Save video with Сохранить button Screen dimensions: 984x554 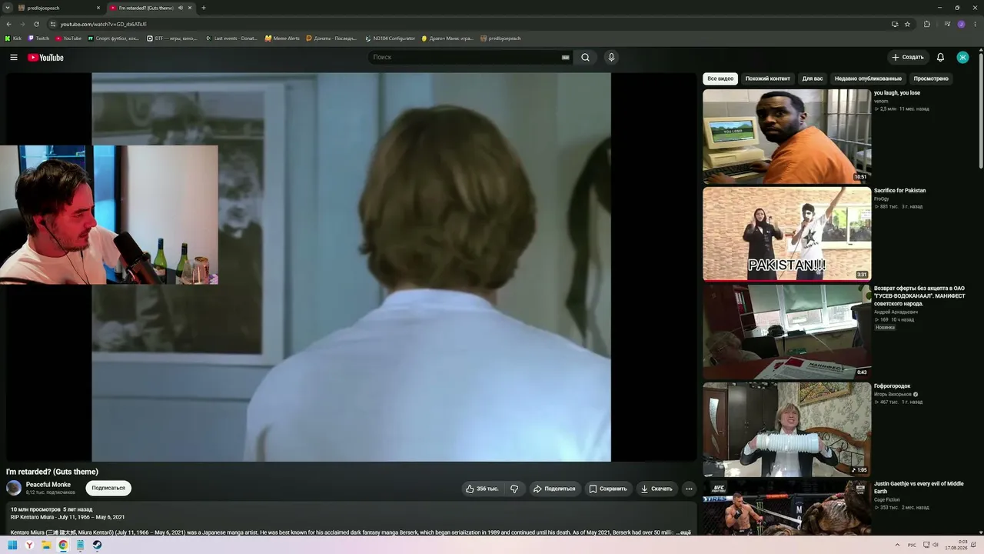point(608,489)
